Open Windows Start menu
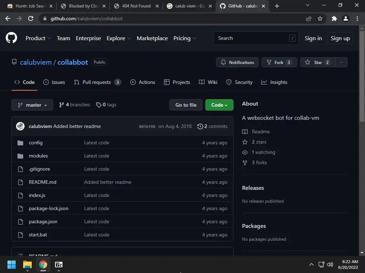 point(11,264)
